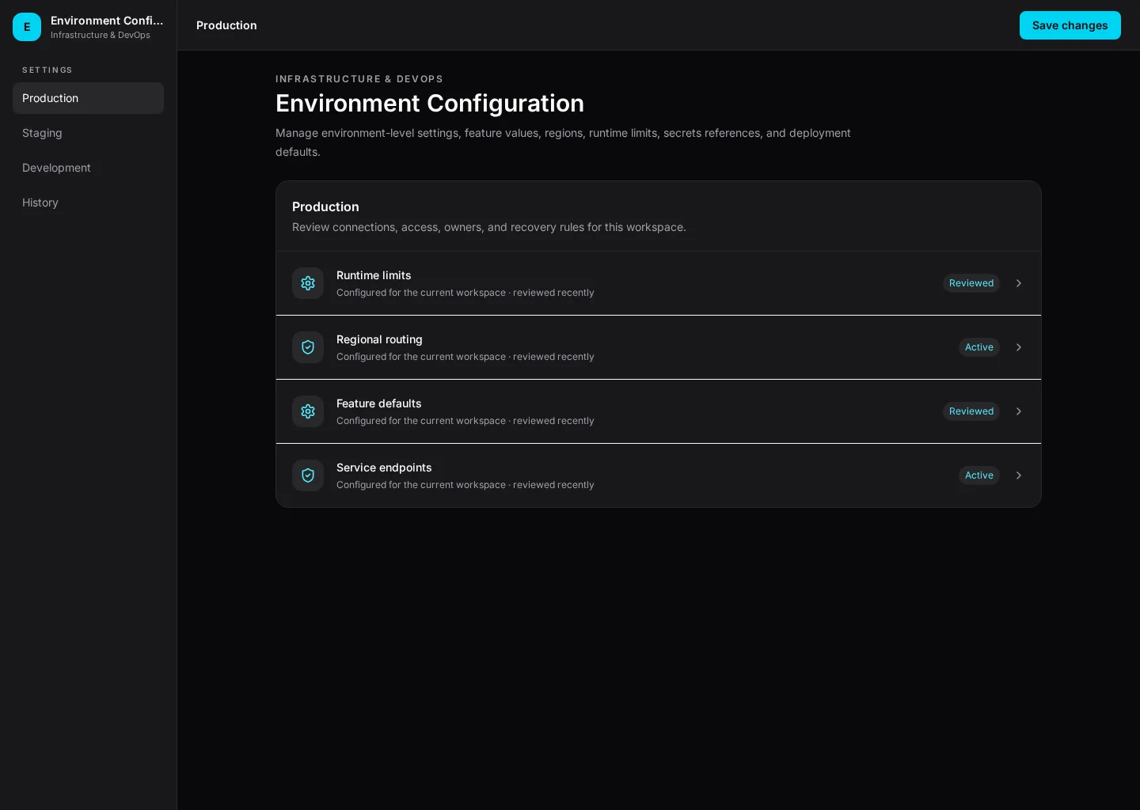Click the Environment Configuration page heading
The height and width of the screenshot is (810, 1140).
pyautogui.click(x=430, y=103)
